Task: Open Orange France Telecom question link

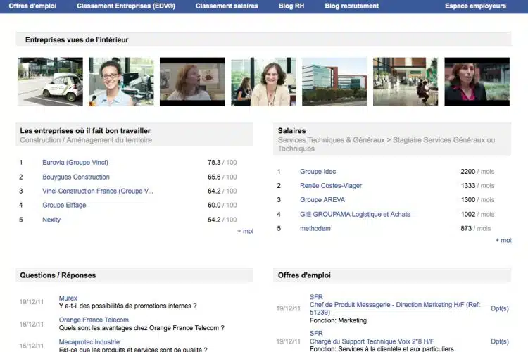Action: (94, 320)
